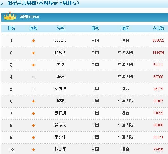
Task: Click the trend arrow in 苏有朋 row
Action: [x=33, y=113]
